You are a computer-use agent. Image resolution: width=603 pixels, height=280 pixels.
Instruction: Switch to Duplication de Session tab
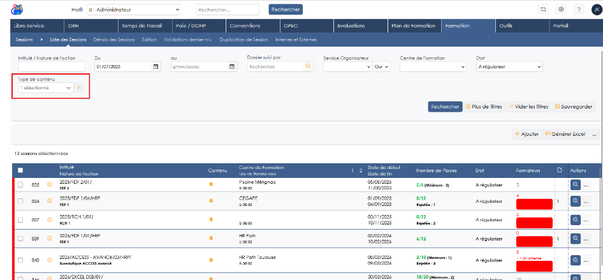(x=244, y=40)
